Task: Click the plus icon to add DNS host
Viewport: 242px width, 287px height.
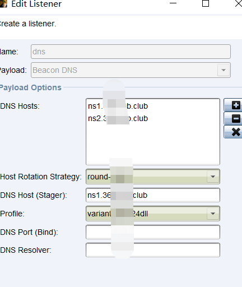Action: click(233, 105)
